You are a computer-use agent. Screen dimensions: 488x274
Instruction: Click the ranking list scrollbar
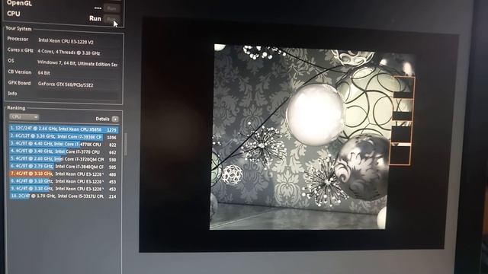[125, 144]
